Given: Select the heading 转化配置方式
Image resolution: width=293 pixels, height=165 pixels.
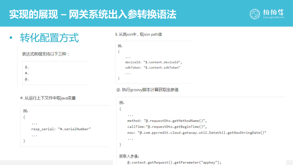Looking at the screenshot, I should 49,38.
